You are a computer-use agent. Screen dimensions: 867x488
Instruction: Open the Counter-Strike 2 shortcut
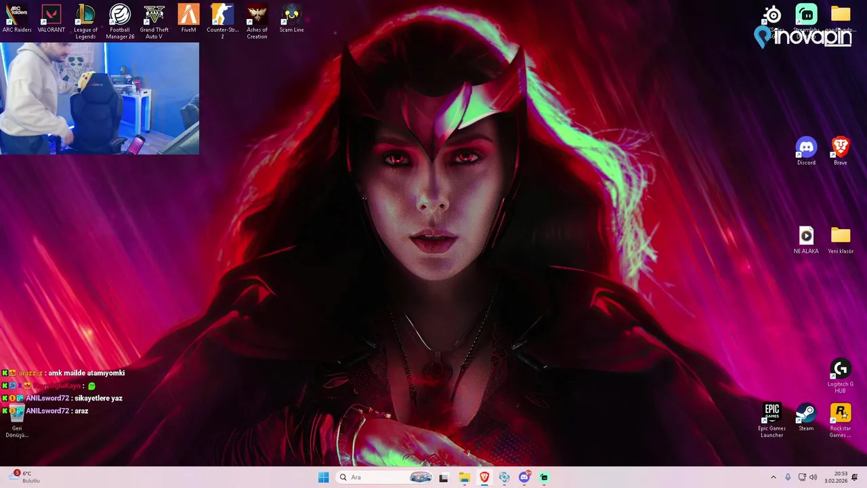[222, 22]
